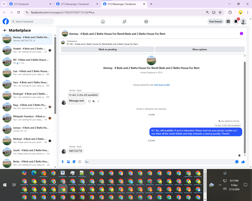Open the Luis conversation

point(27,73)
